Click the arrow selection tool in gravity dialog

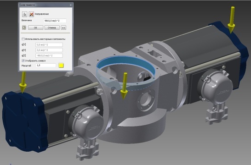[24, 14]
